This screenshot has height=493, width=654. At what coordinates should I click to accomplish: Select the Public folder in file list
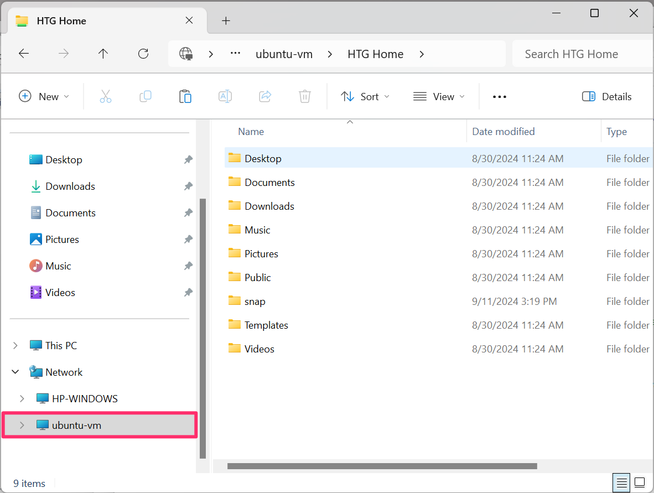point(439,277)
